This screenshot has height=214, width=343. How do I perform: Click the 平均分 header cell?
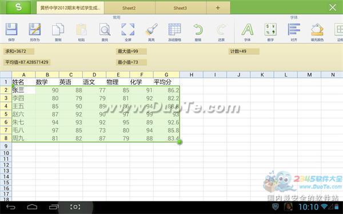click(x=166, y=82)
